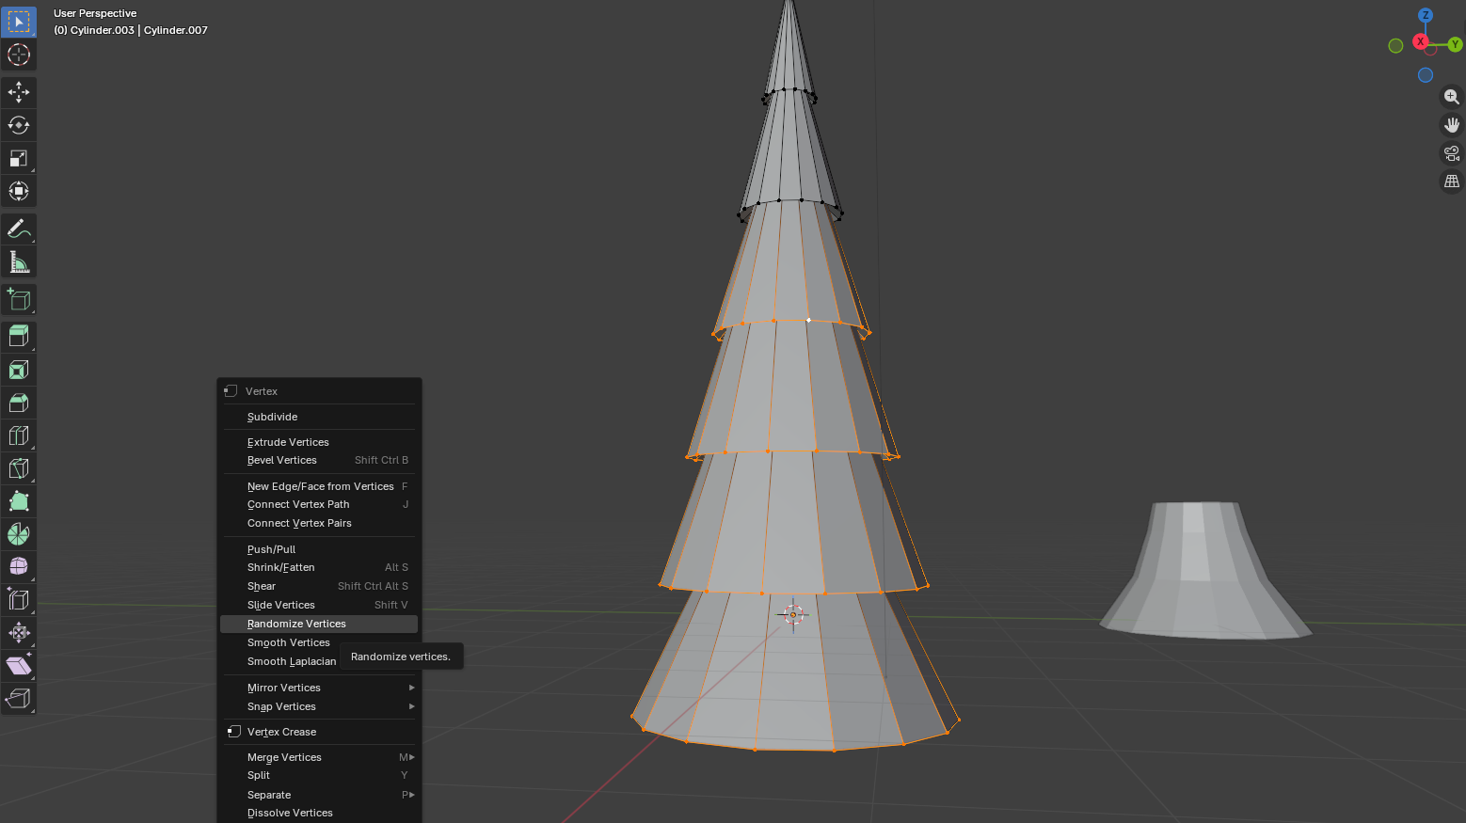Select the Select Box tool
This screenshot has width=1466, height=823.
coord(19,22)
